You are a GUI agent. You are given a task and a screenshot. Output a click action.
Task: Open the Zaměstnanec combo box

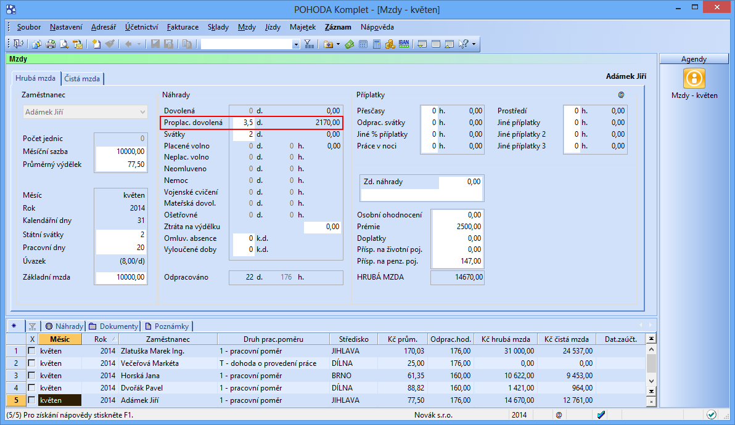[x=85, y=112]
